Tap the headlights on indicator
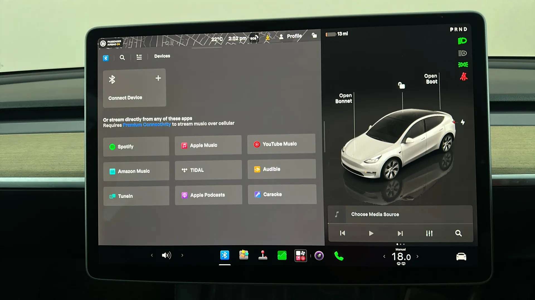This screenshot has height=300, width=535. click(x=462, y=41)
